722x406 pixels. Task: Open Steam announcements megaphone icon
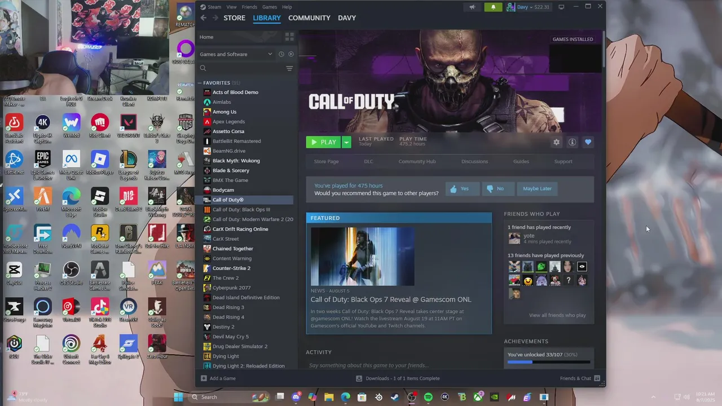tap(472, 7)
